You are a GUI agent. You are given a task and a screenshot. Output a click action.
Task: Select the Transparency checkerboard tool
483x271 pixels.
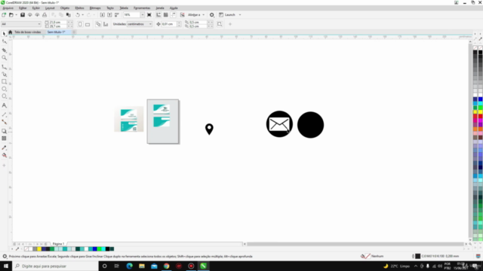pos(4,139)
